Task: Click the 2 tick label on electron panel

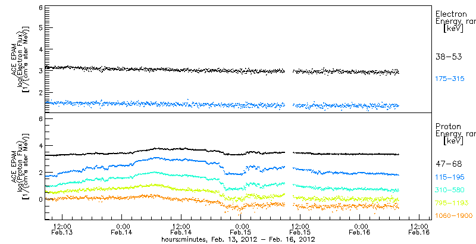Action: click(39, 92)
